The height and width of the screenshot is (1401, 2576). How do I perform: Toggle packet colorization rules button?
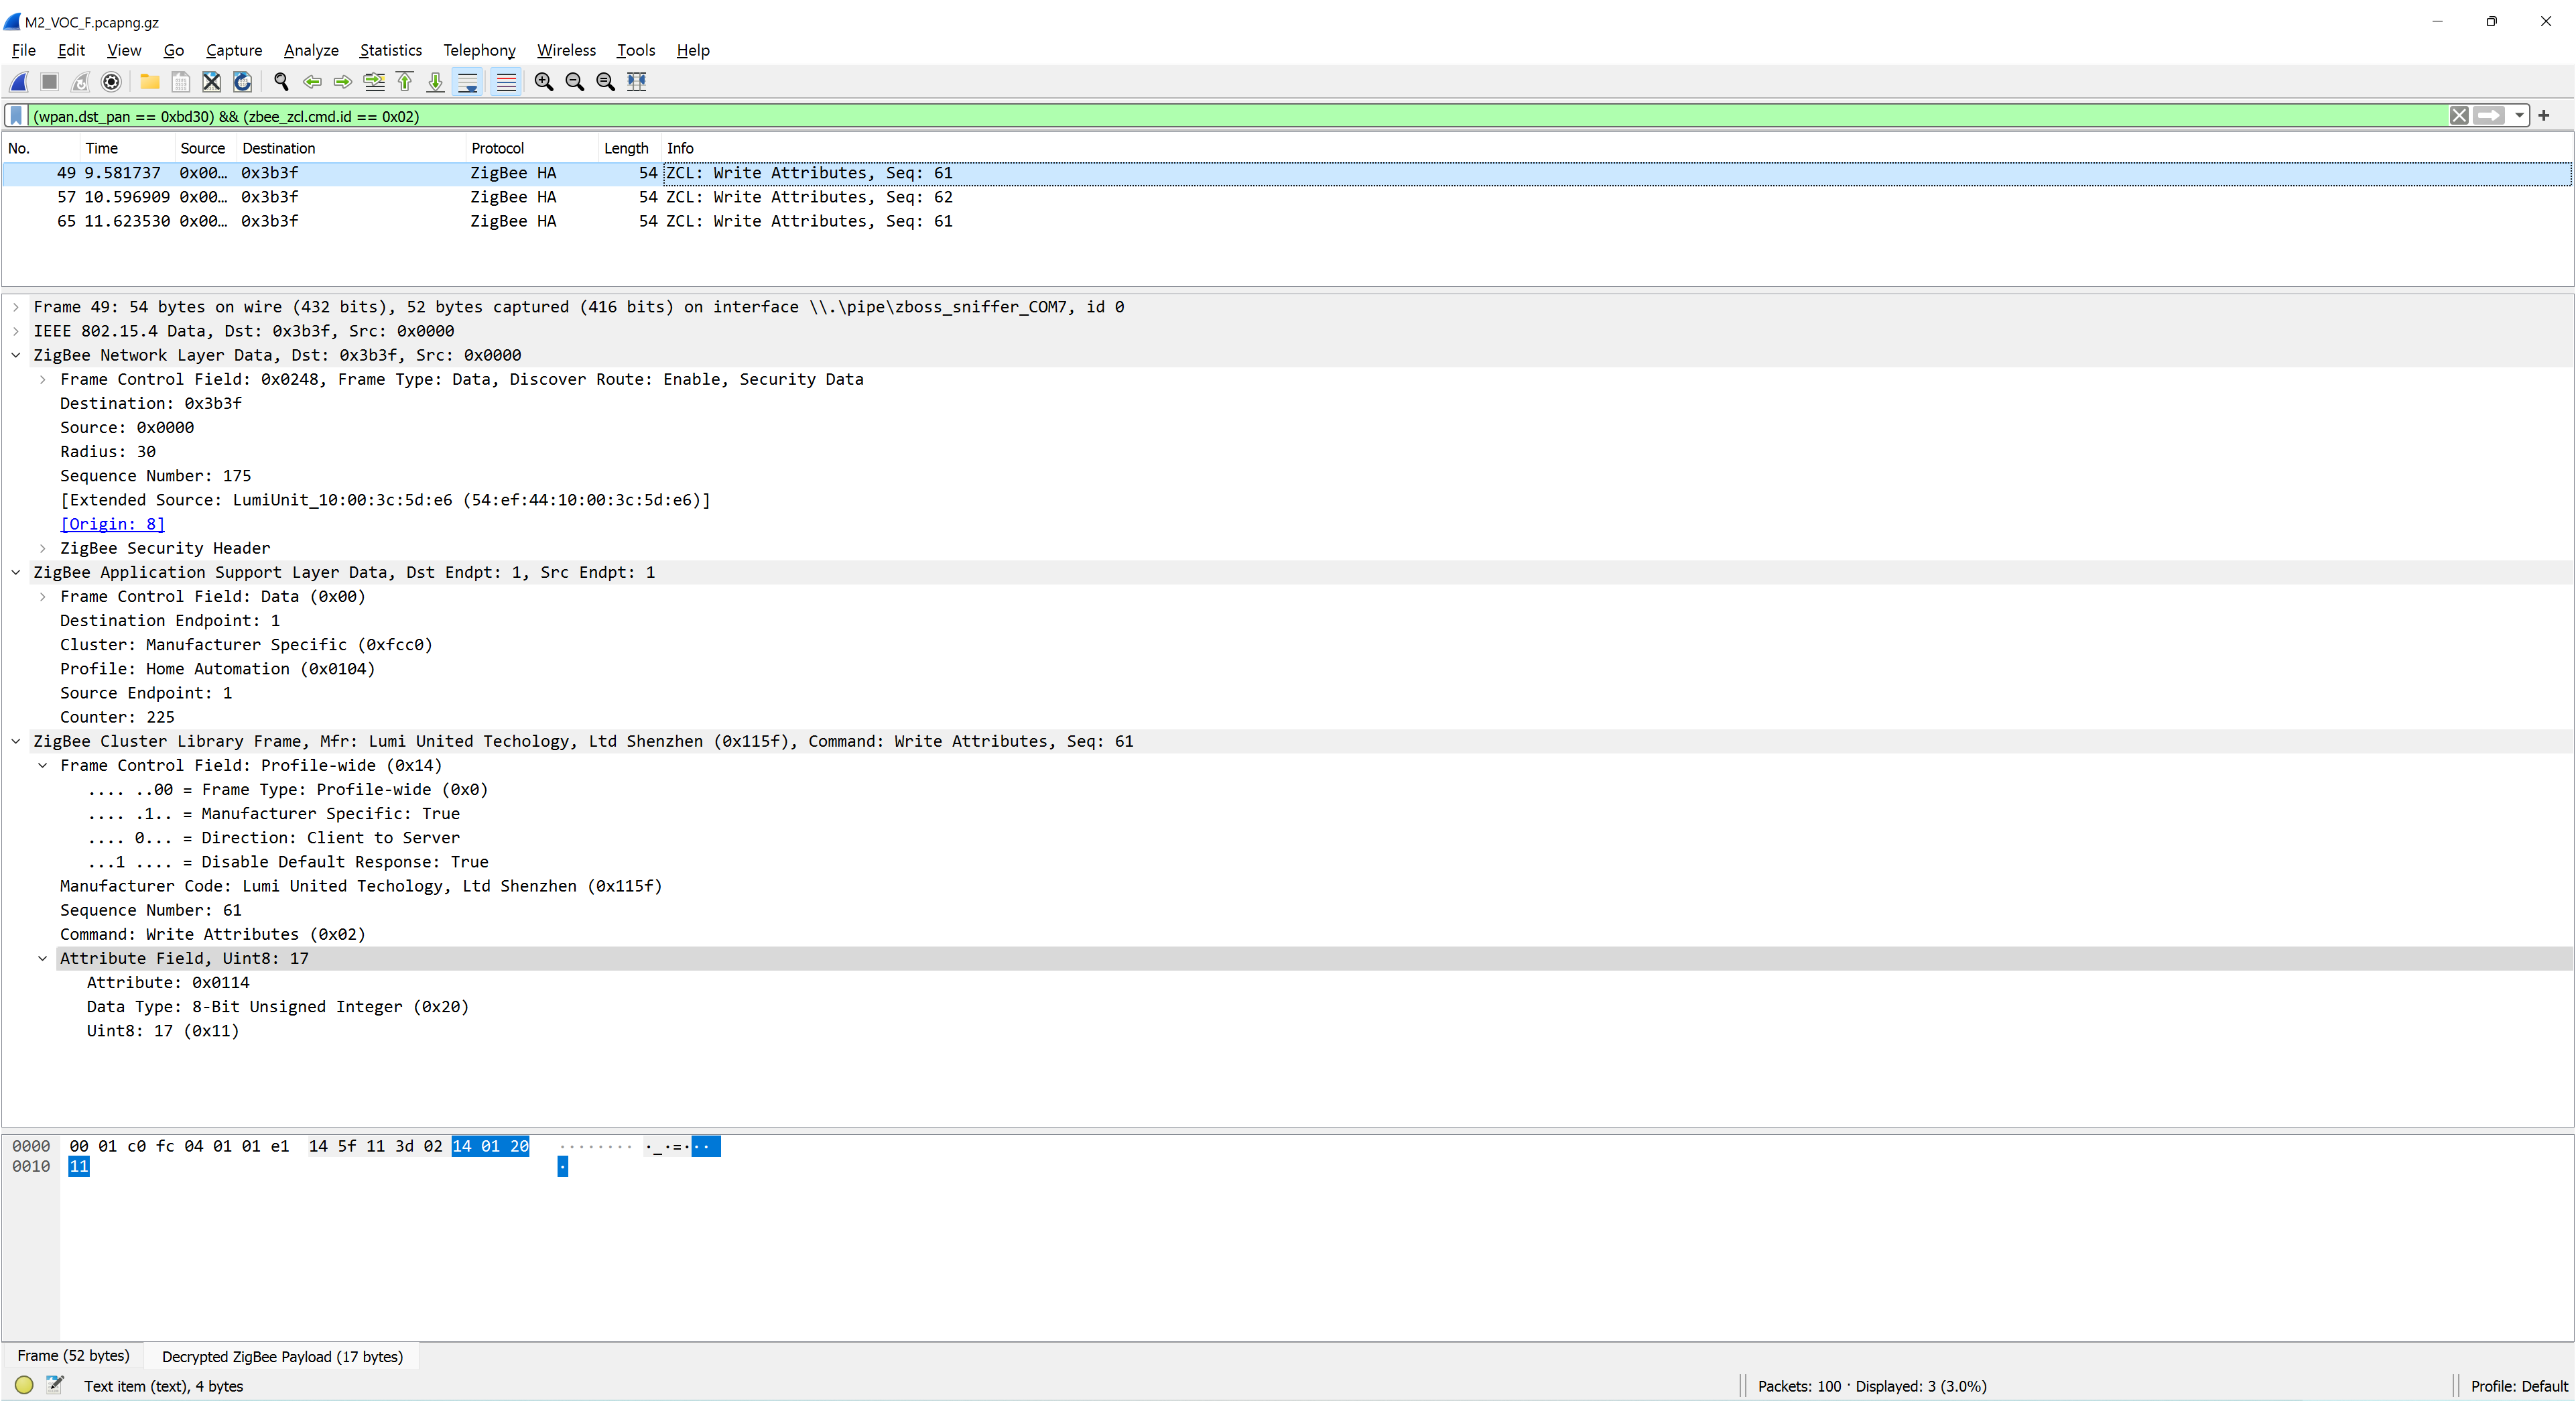coord(506,82)
